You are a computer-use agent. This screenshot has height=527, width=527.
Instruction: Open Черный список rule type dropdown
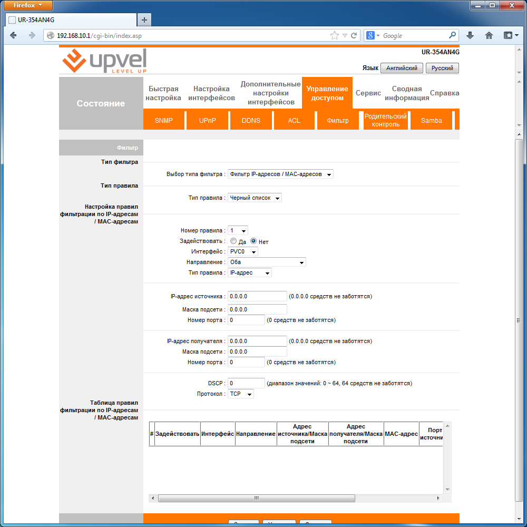coord(255,198)
